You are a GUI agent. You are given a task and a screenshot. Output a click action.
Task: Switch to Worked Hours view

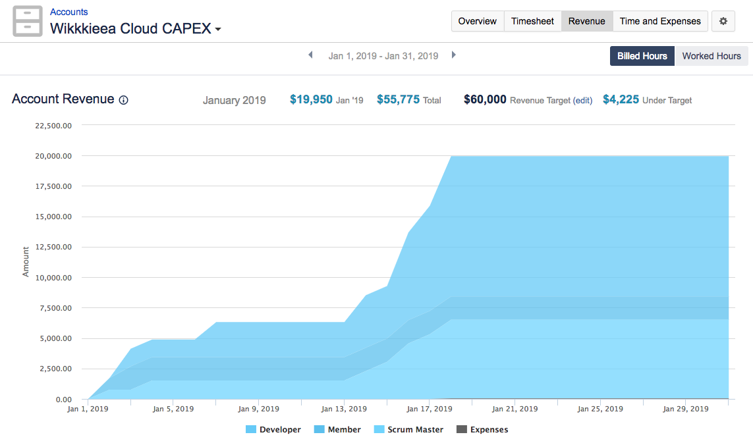(x=711, y=56)
